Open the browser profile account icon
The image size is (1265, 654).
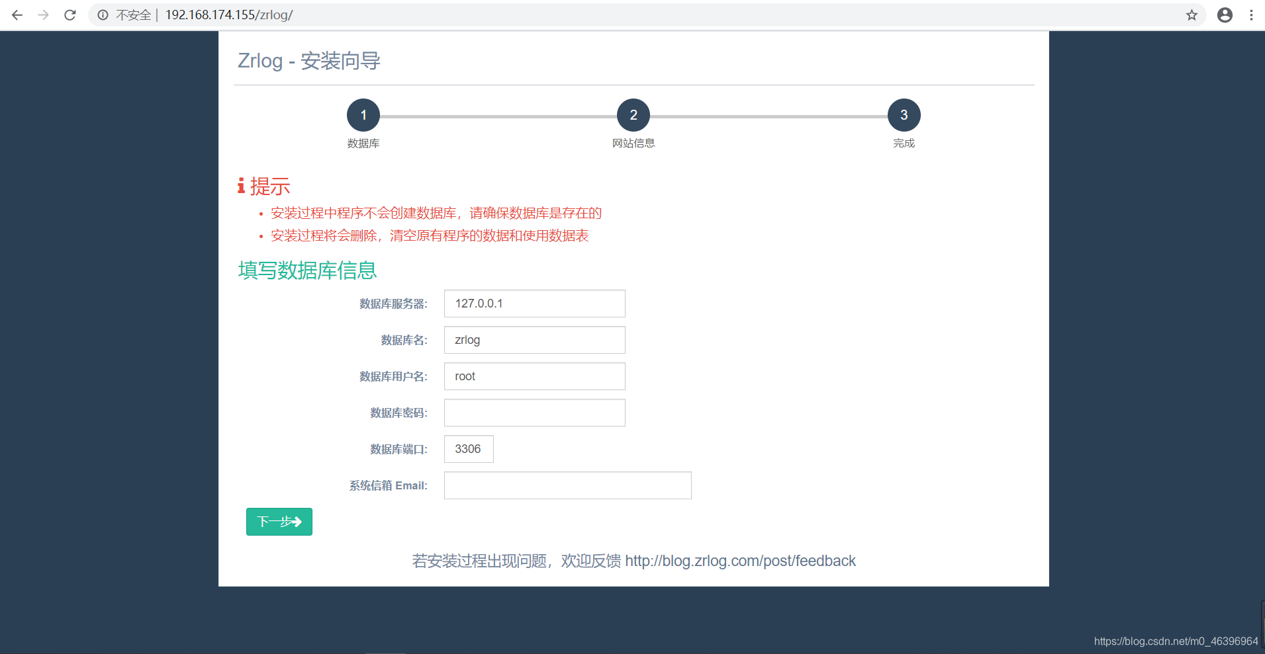point(1225,15)
